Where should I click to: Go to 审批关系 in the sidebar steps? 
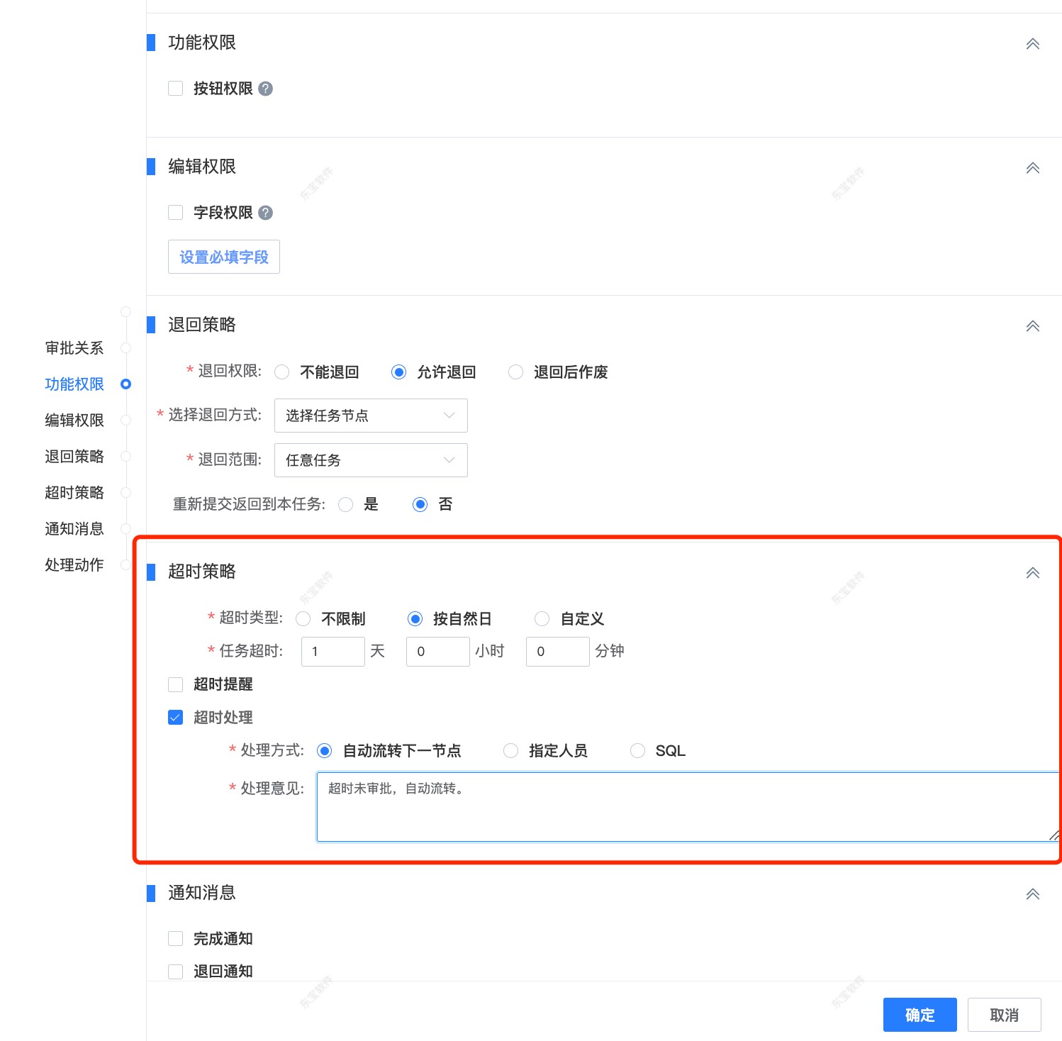pos(74,348)
